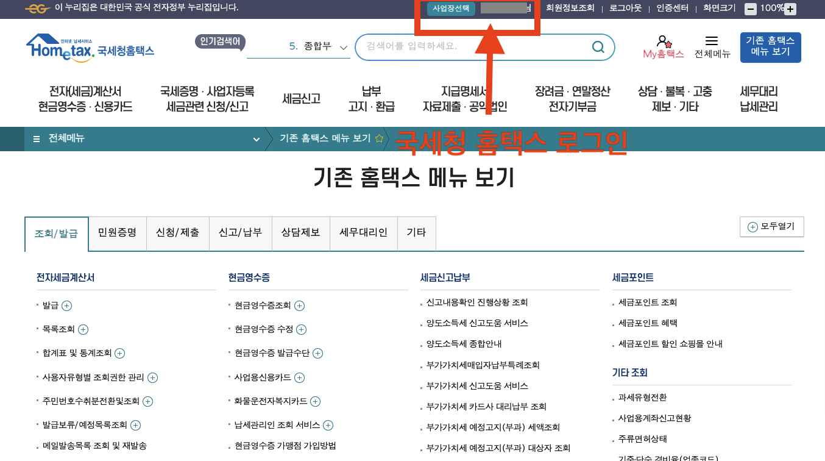Increase screen size with plus button
This screenshot has height=461, width=825.
[x=790, y=9]
